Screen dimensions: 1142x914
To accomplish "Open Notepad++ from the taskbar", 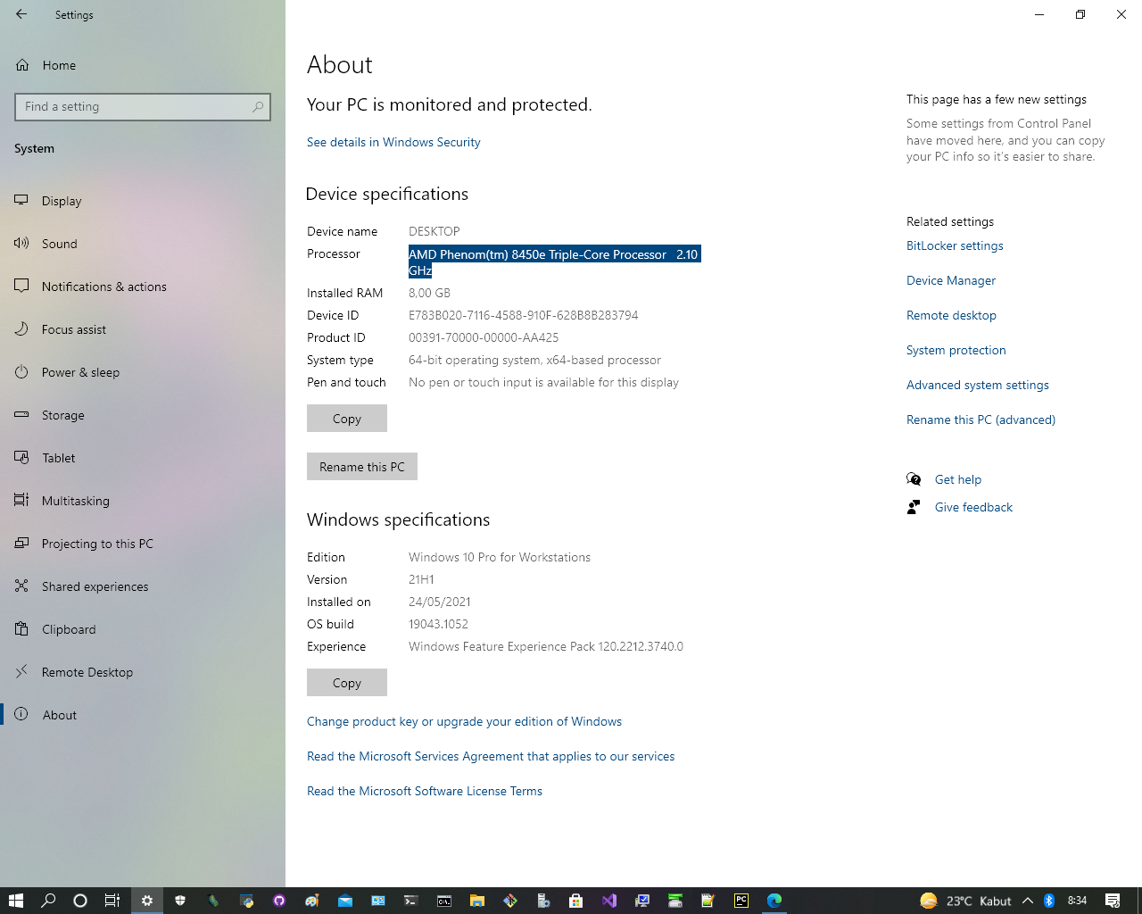I will pyautogui.click(x=708, y=901).
